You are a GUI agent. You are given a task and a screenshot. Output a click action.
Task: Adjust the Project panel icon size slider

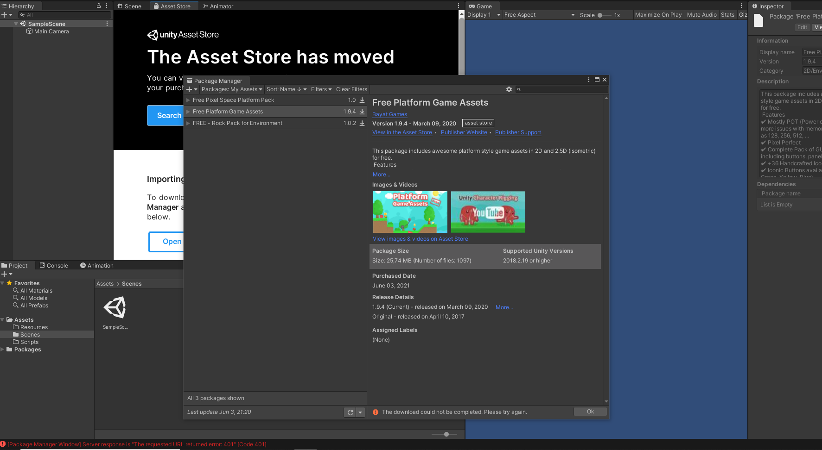(444, 434)
